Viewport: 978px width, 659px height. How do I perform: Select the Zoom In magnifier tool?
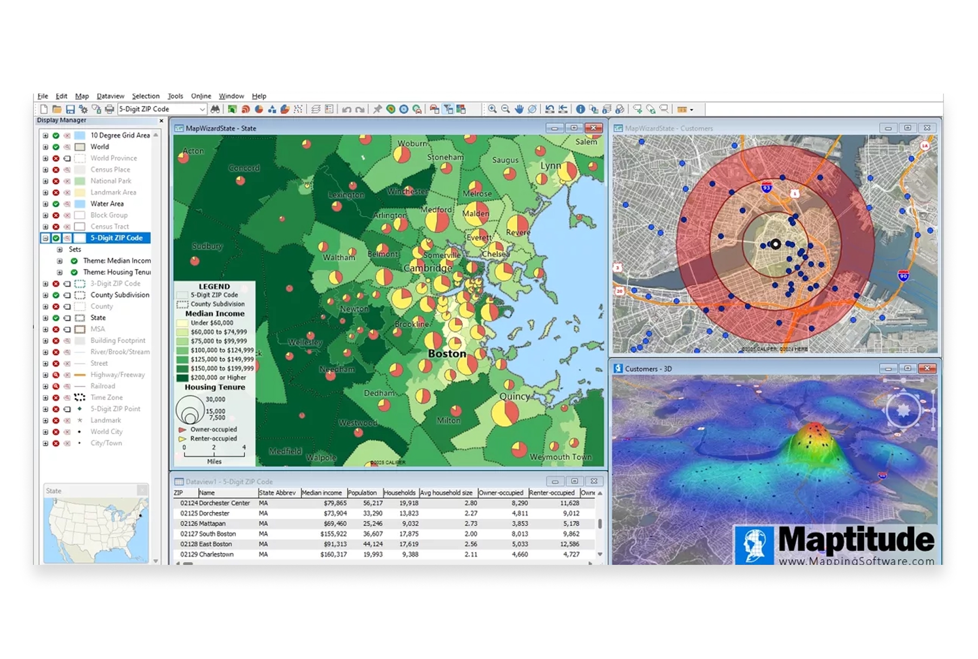[x=493, y=109]
